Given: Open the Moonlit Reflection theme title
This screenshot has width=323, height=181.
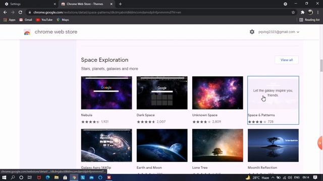Looking at the screenshot, I should click(262, 167).
